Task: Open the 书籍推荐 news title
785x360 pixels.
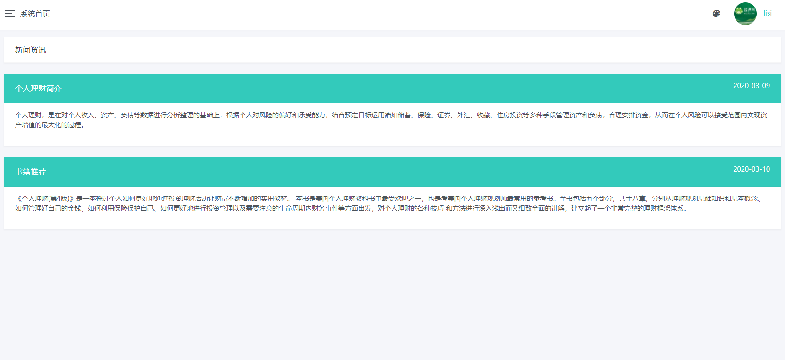Action: 31,172
